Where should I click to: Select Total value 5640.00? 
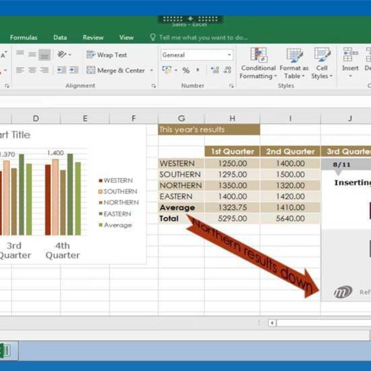[x=291, y=218]
